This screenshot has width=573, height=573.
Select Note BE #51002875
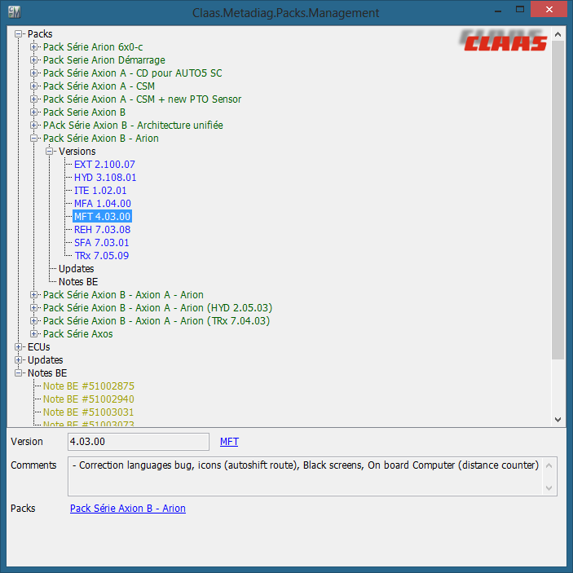(x=89, y=386)
